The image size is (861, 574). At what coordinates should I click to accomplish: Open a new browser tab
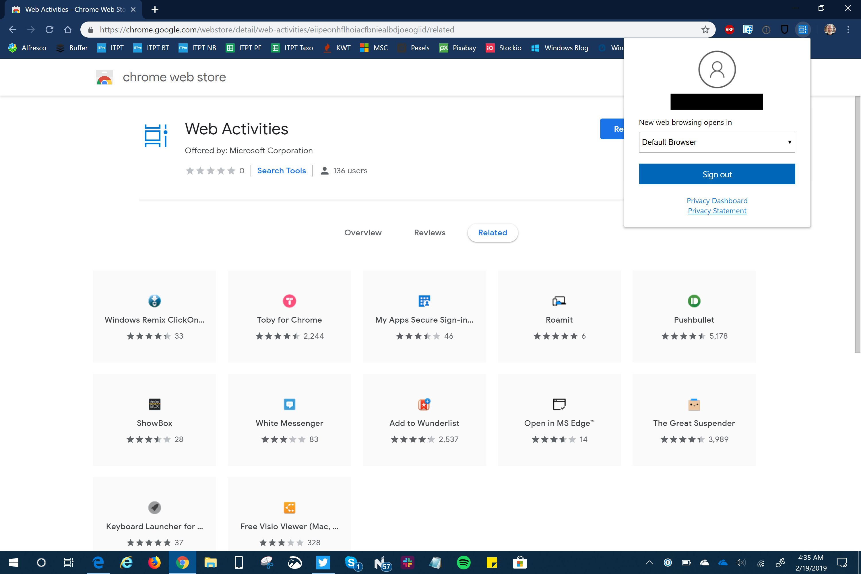(155, 9)
